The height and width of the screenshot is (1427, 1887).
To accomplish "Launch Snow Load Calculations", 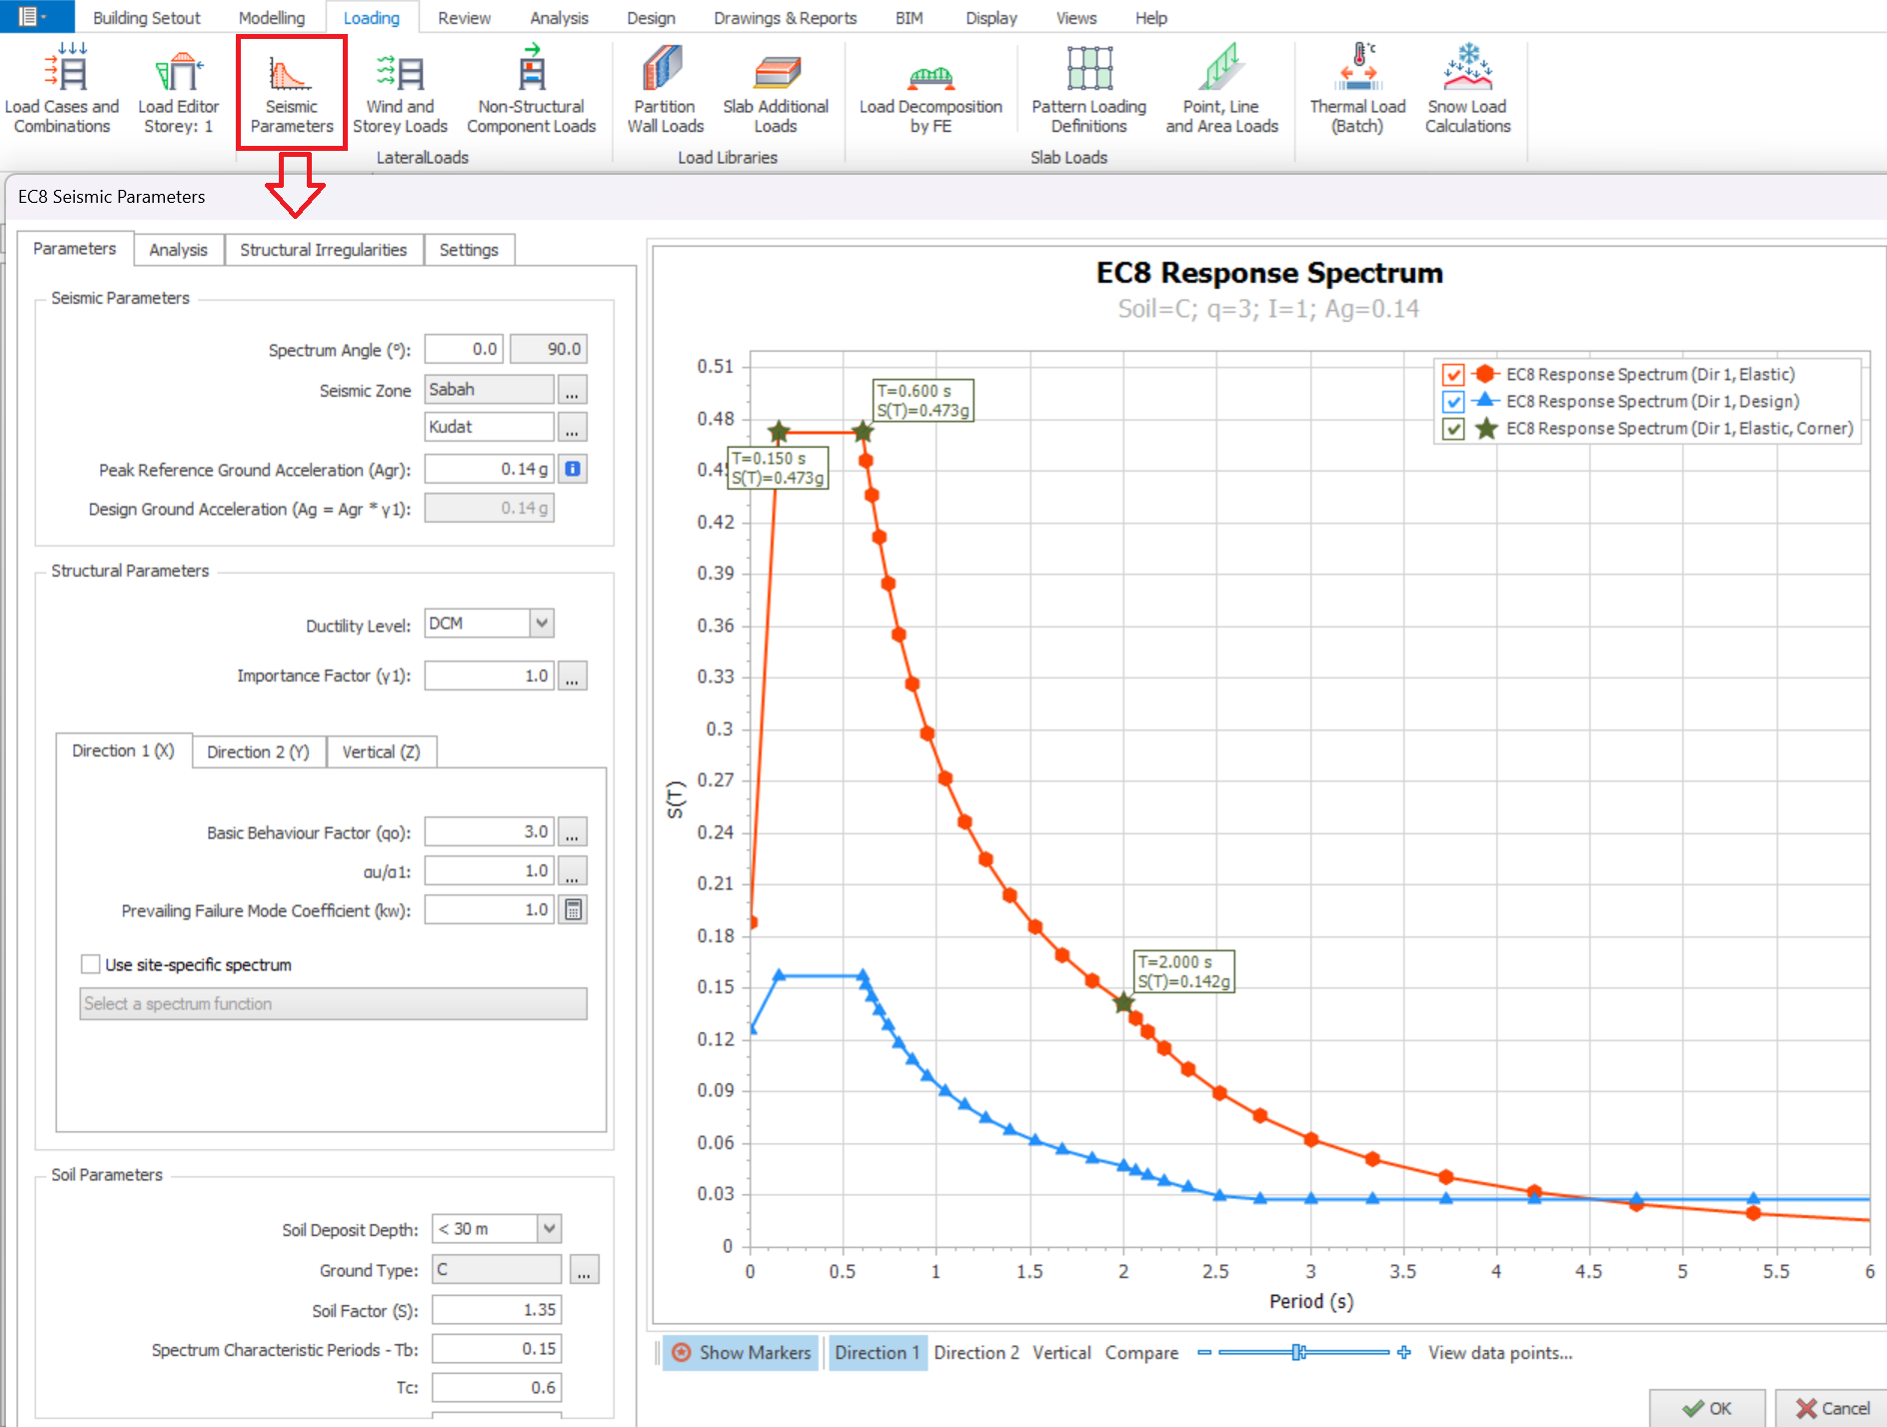I will click(x=1467, y=90).
